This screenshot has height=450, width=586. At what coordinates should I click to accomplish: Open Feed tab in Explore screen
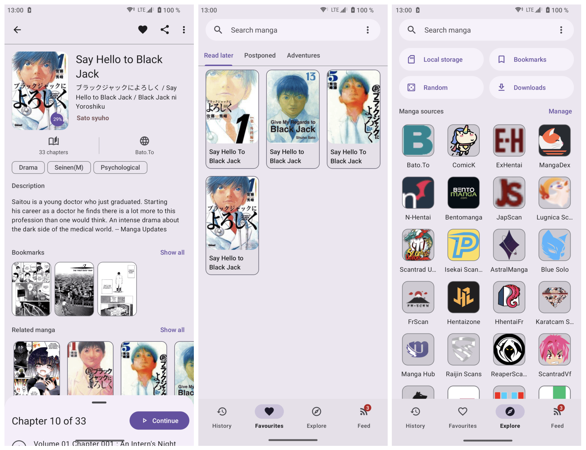(x=557, y=417)
